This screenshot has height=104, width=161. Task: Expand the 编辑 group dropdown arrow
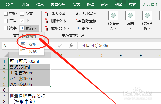click(x=130, y=28)
